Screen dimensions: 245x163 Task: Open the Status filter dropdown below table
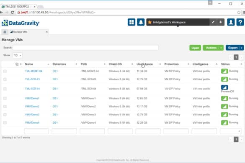pyautogui.click(x=231, y=131)
